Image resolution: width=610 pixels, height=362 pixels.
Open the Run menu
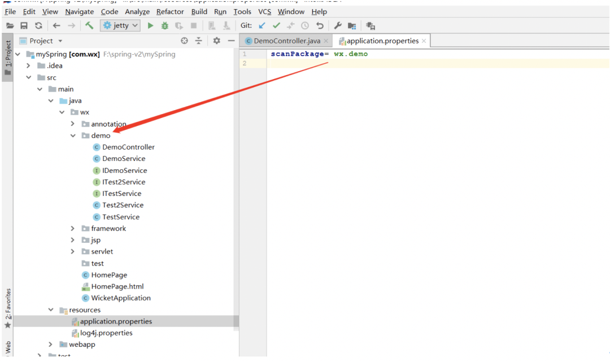pyautogui.click(x=220, y=12)
